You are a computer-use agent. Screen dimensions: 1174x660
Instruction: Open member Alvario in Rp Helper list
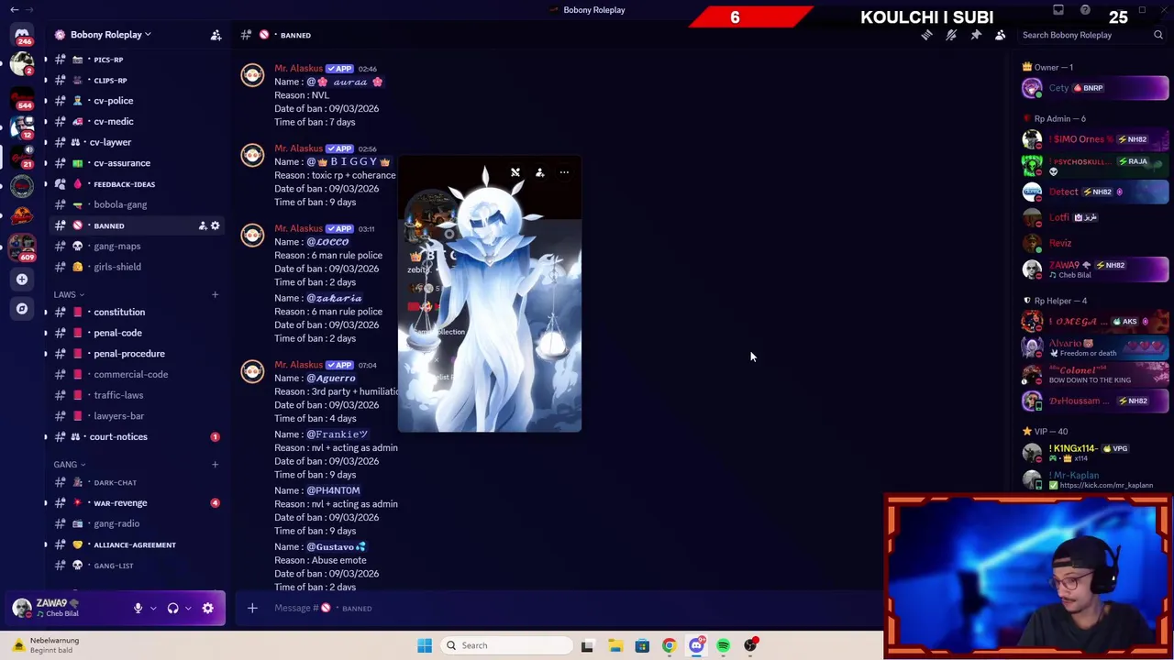(x=1094, y=347)
